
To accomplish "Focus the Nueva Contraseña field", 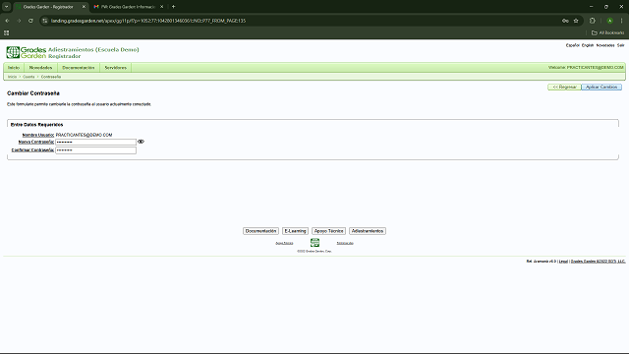I will pyautogui.click(x=96, y=142).
